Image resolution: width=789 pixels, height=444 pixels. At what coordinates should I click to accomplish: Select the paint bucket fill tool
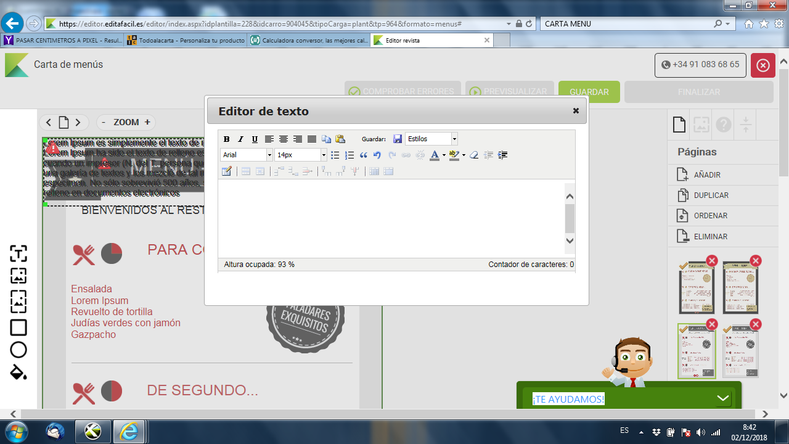18,372
